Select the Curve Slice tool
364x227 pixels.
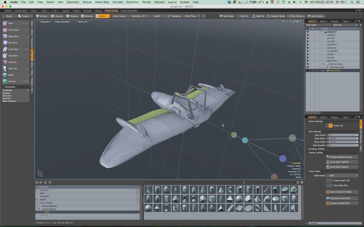tap(14, 30)
